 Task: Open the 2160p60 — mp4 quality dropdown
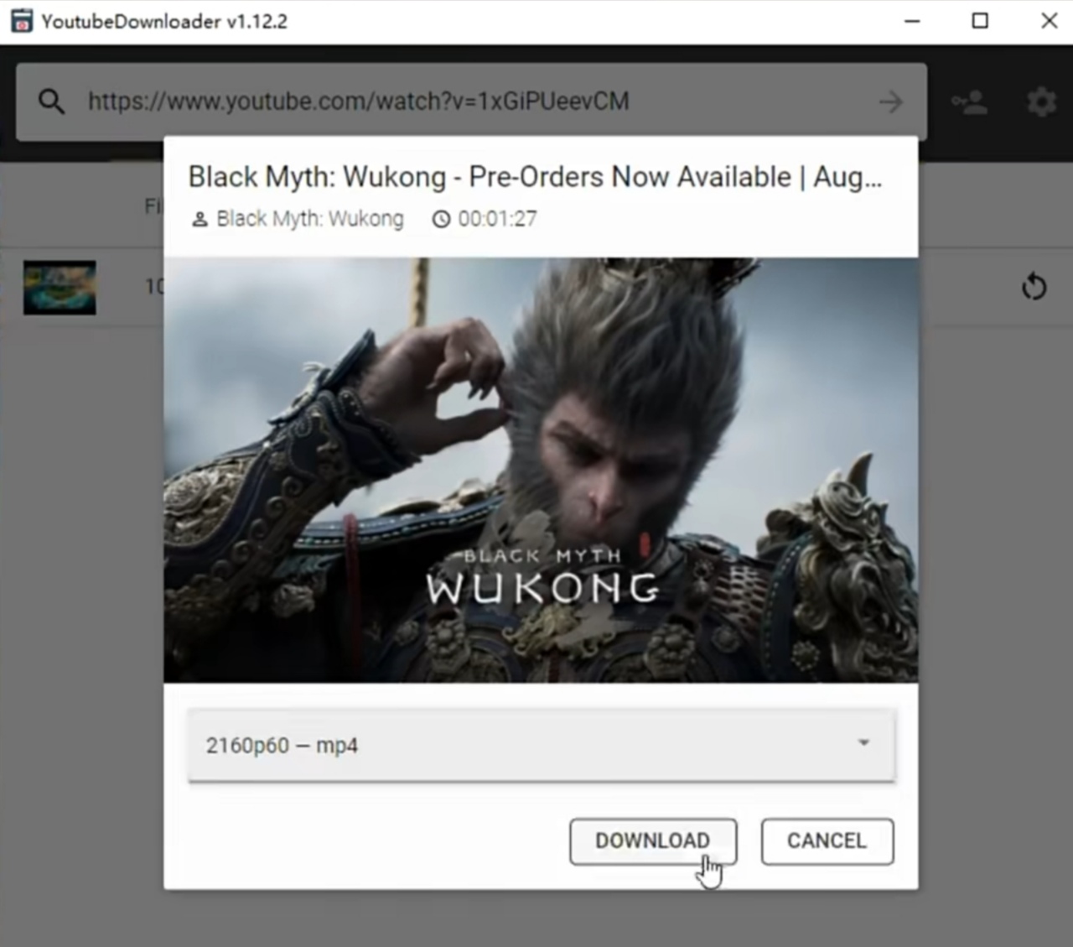(x=541, y=745)
